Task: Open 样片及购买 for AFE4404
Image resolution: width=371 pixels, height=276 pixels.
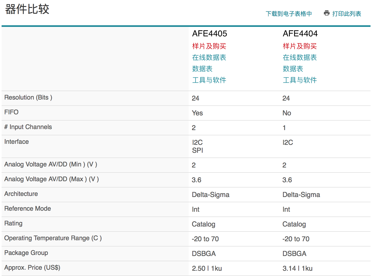Action: pyautogui.click(x=300, y=46)
